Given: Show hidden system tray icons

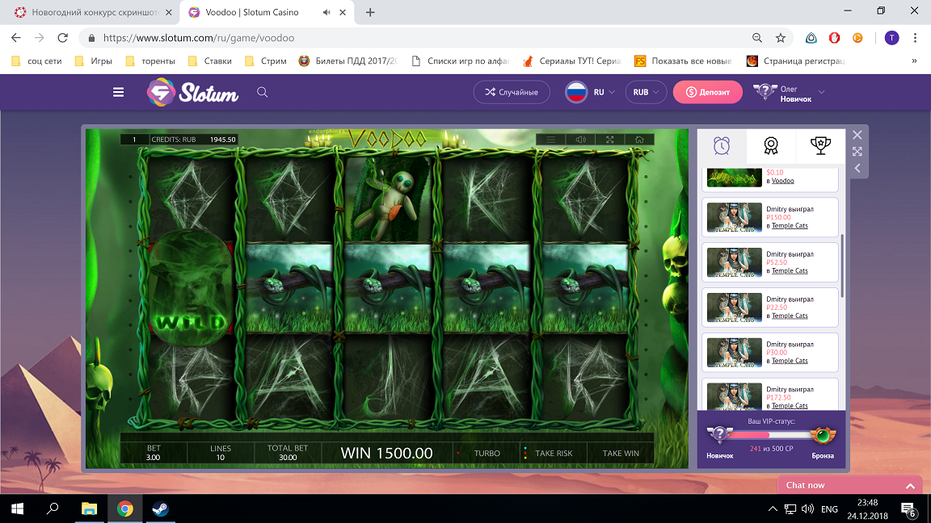Looking at the screenshot, I should coord(773,508).
